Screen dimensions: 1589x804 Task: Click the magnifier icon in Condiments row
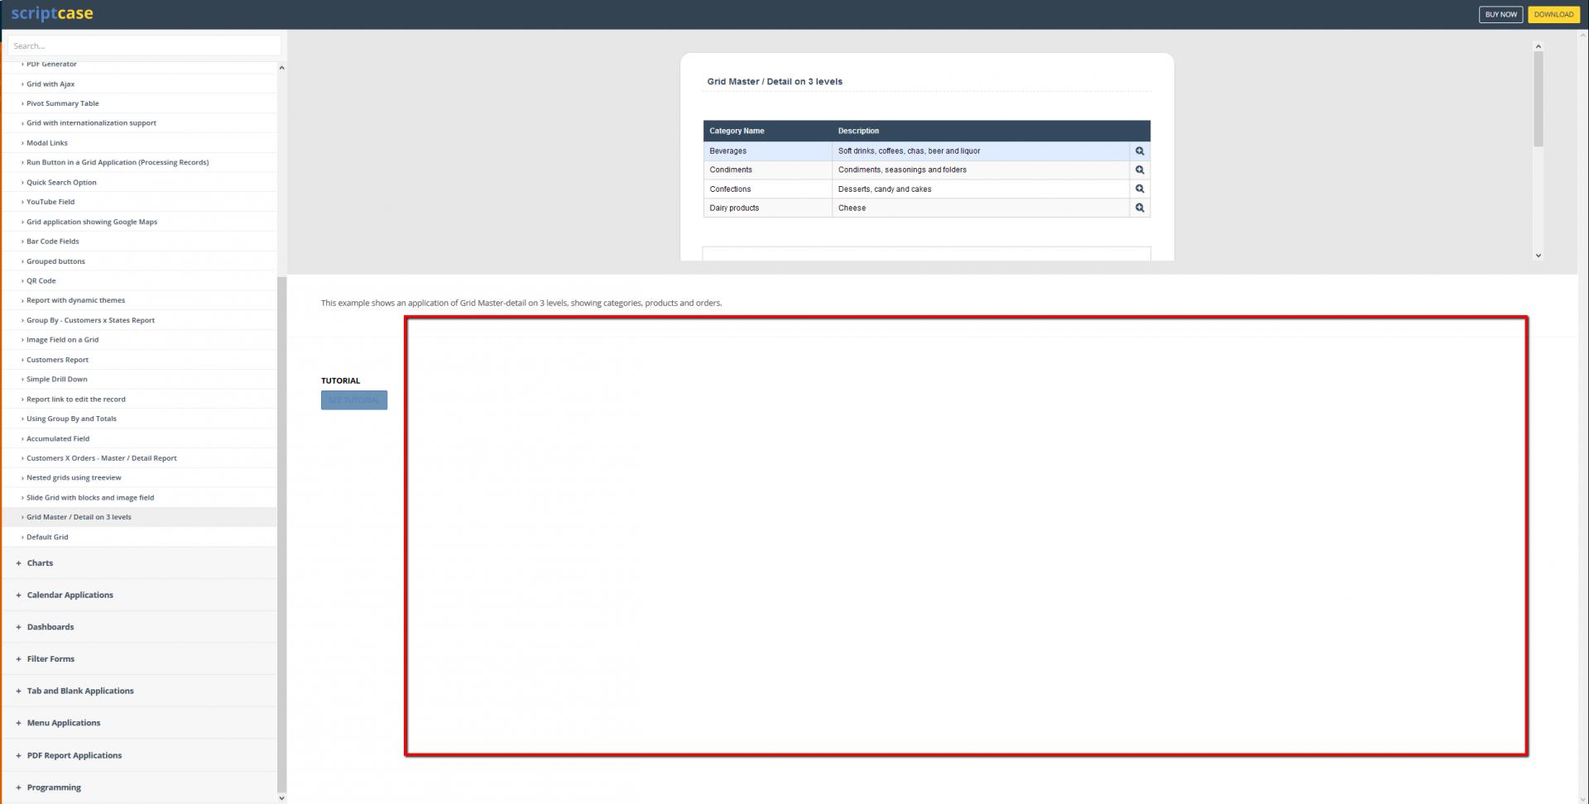(x=1140, y=170)
